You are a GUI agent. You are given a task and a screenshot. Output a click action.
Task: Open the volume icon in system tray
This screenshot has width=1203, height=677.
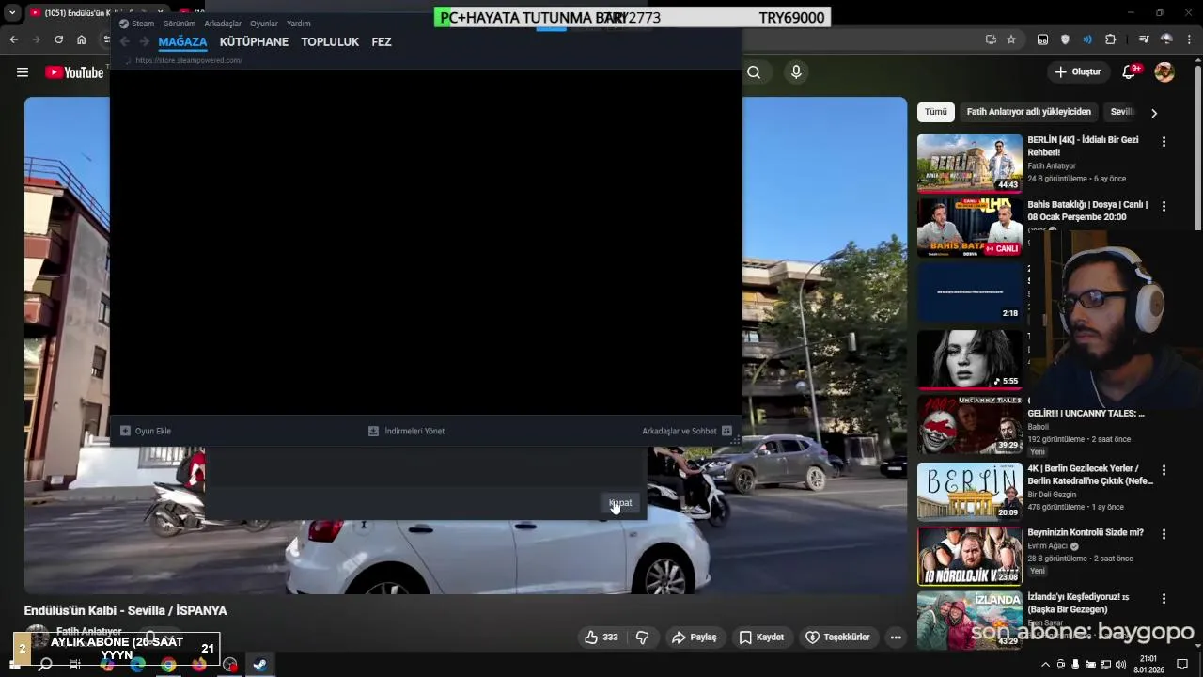pos(1120,665)
